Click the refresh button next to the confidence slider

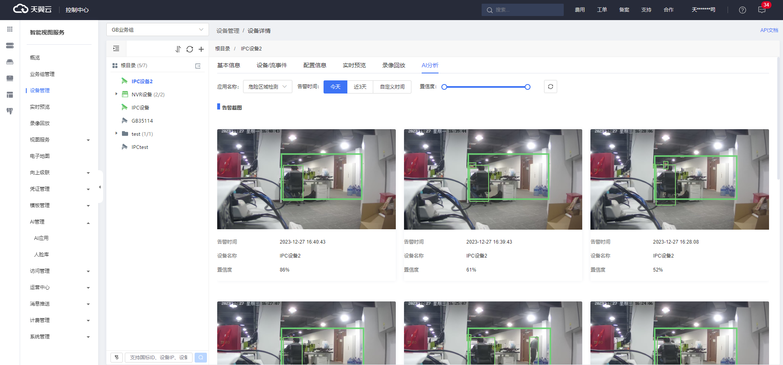551,87
